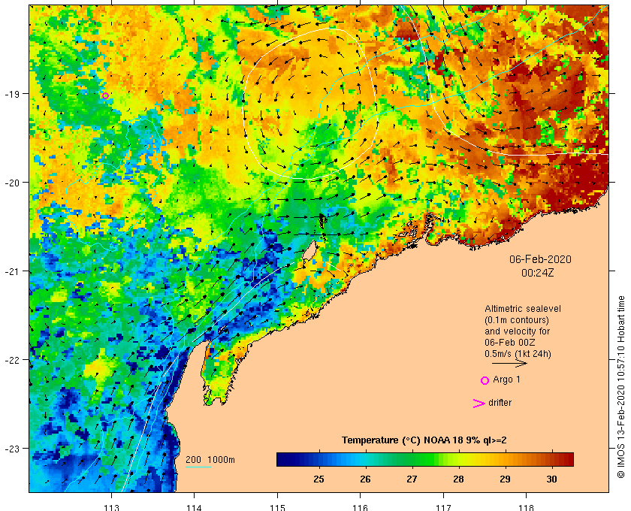Click the colorbar tick label 29
The image size is (631, 511).
coord(505,479)
